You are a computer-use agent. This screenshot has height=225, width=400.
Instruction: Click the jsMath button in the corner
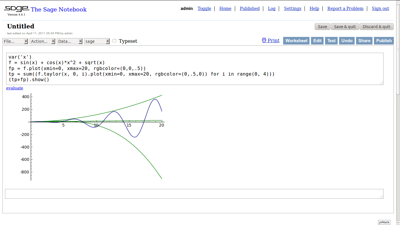[384, 222]
